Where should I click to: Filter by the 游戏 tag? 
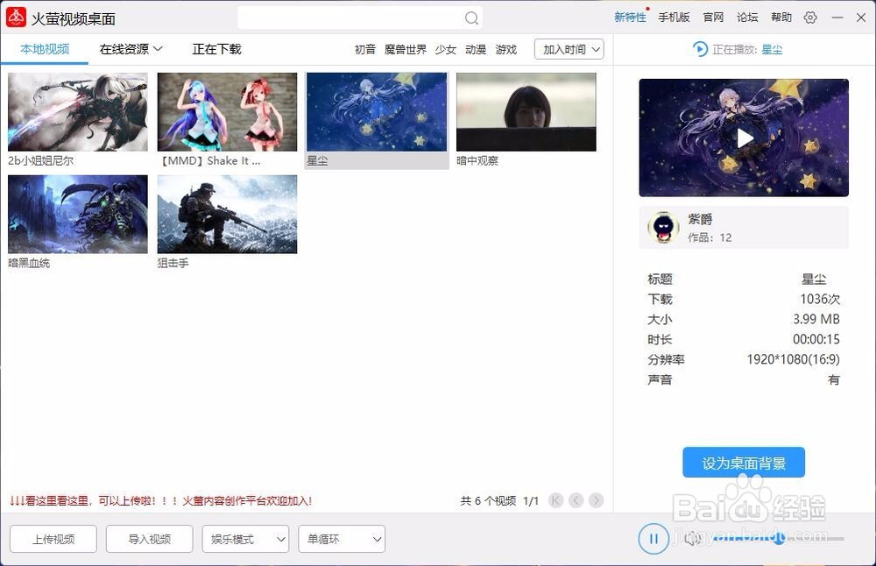(505, 50)
